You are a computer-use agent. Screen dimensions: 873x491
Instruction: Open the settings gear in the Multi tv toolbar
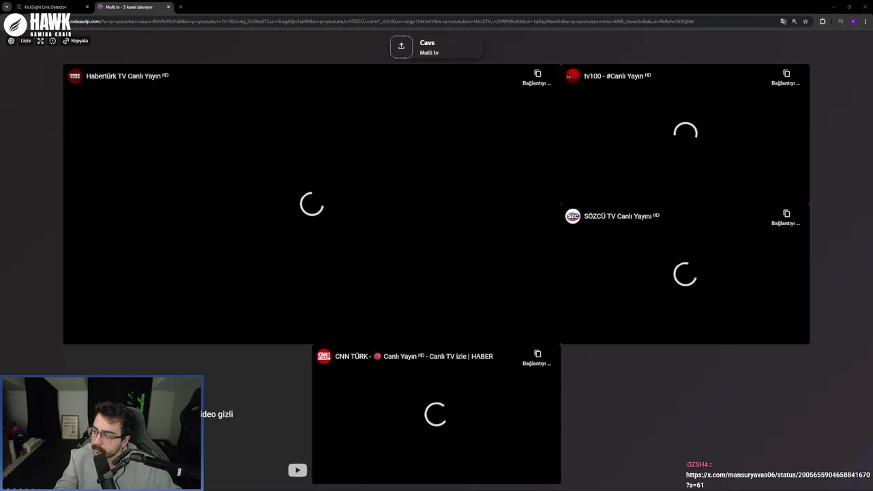point(11,41)
